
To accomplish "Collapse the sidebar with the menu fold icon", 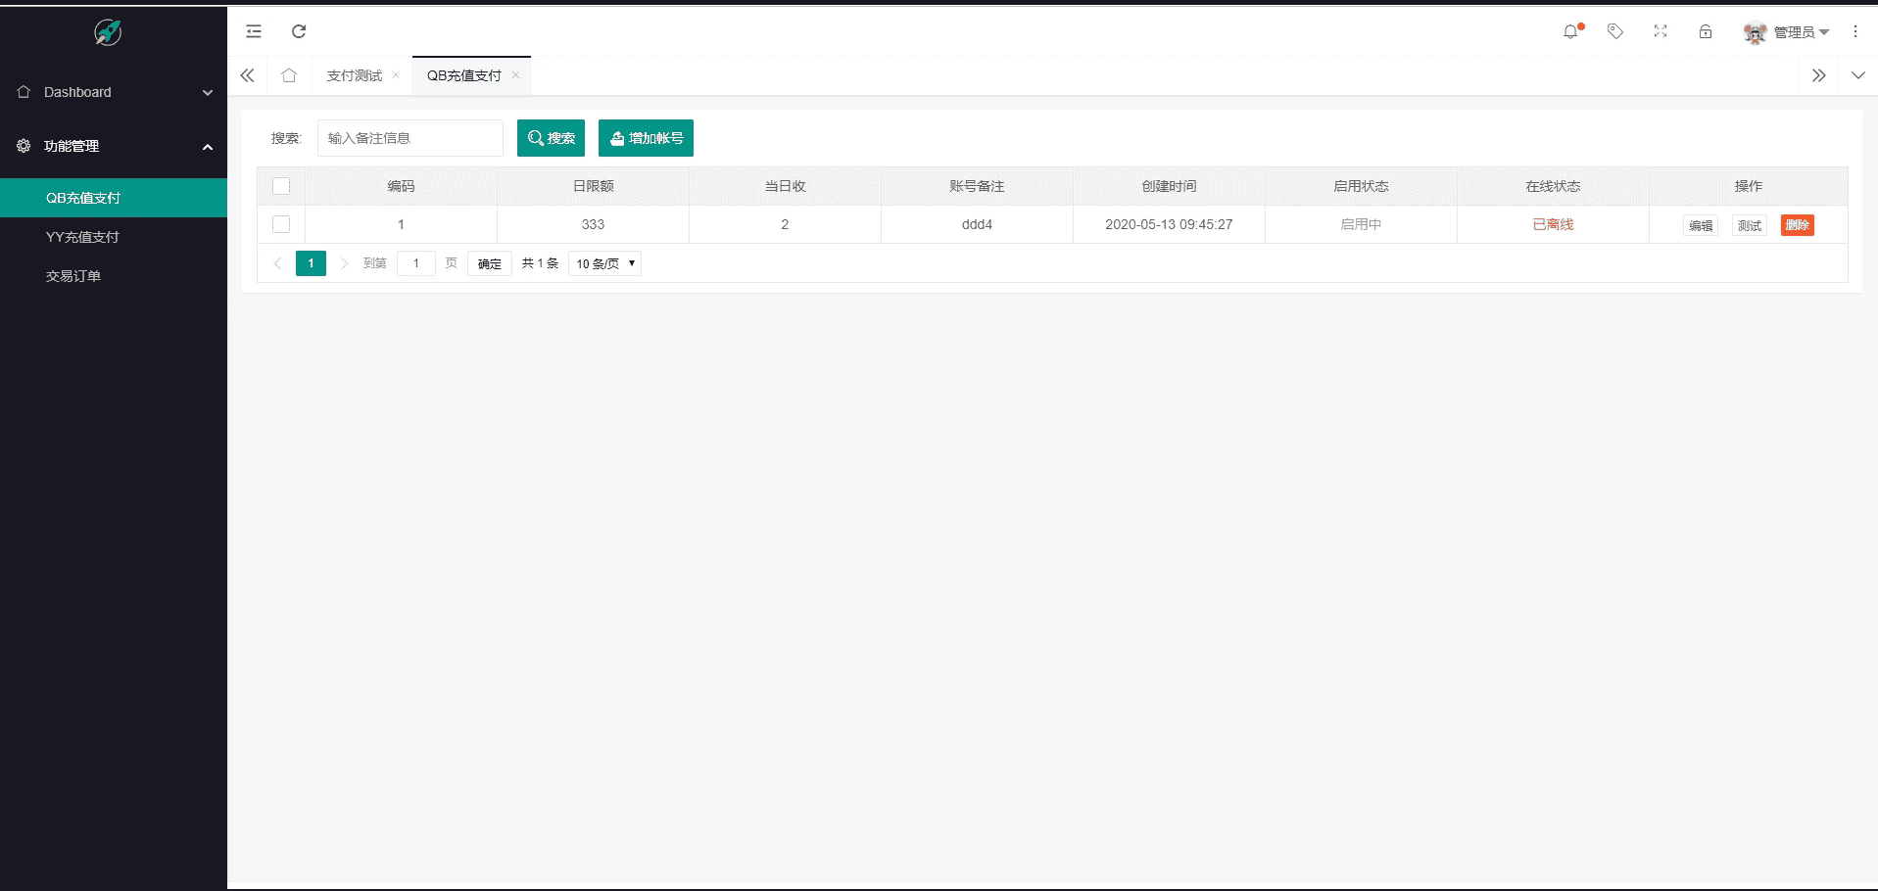I will (x=254, y=31).
